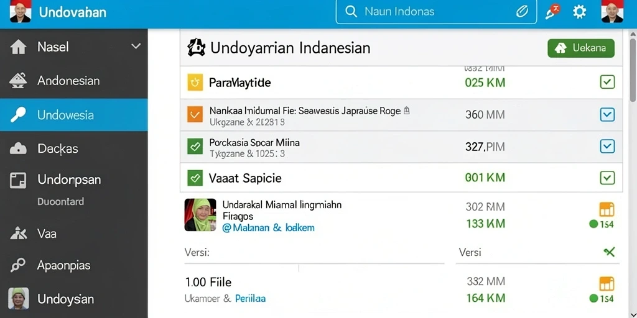Click the scrollbar down arrow

[633, 315]
